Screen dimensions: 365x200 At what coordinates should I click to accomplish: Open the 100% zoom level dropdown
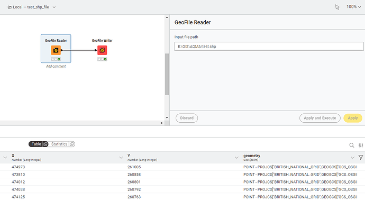353,7
